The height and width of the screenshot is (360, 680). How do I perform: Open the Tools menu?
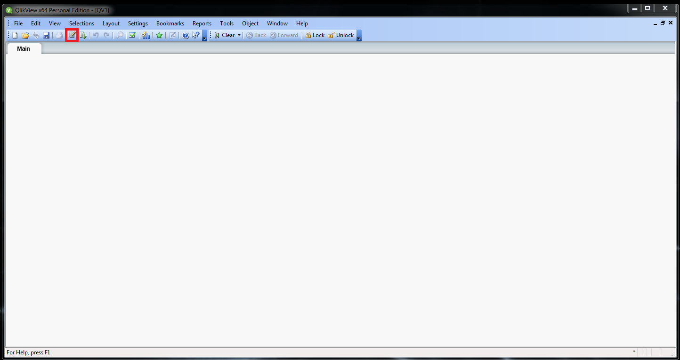coord(227,23)
